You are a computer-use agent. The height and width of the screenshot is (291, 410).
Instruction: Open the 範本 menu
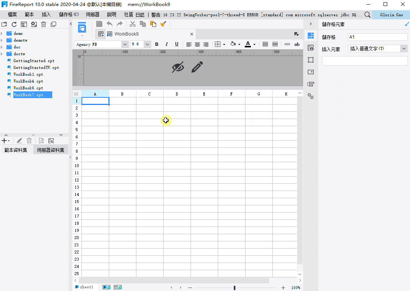click(29, 15)
